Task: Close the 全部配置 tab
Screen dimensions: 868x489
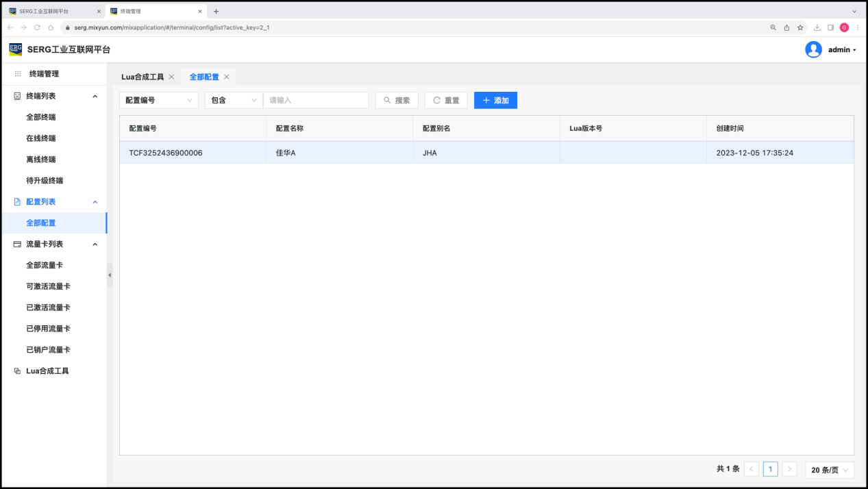Action: [226, 77]
